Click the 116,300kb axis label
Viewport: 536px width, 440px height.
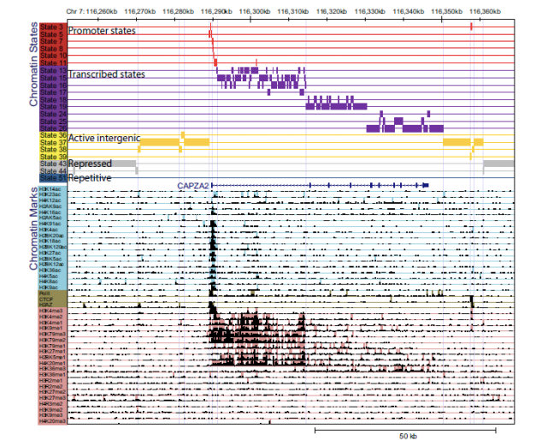(x=255, y=11)
